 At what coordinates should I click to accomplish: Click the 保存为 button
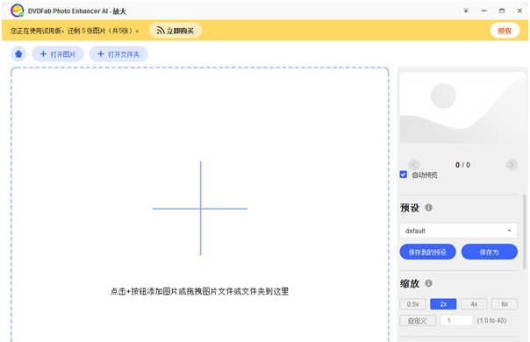point(489,252)
